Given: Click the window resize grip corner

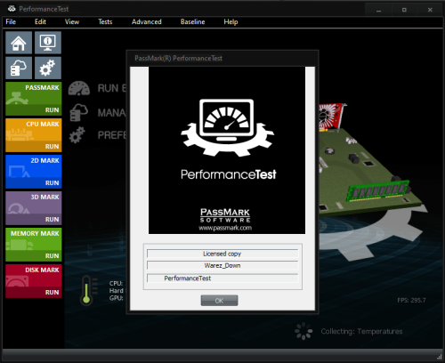Looking at the screenshot, I should [440, 357].
